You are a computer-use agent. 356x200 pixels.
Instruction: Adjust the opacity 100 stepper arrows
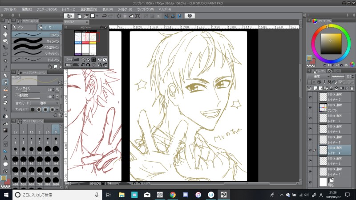[53, 97]
